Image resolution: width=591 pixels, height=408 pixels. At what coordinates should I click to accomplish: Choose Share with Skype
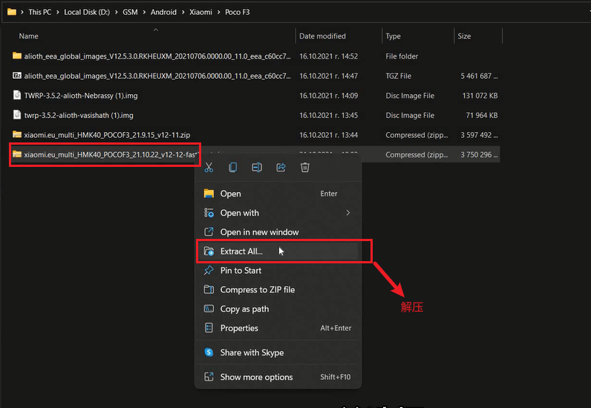click(278, 352)
